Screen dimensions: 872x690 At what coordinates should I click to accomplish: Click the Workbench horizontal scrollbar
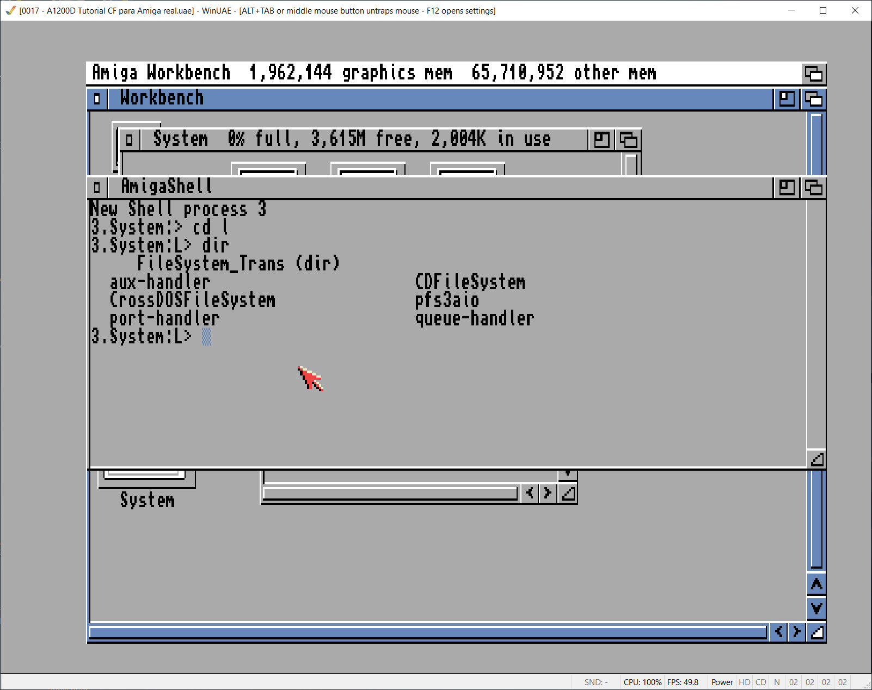tap(428, 632)
